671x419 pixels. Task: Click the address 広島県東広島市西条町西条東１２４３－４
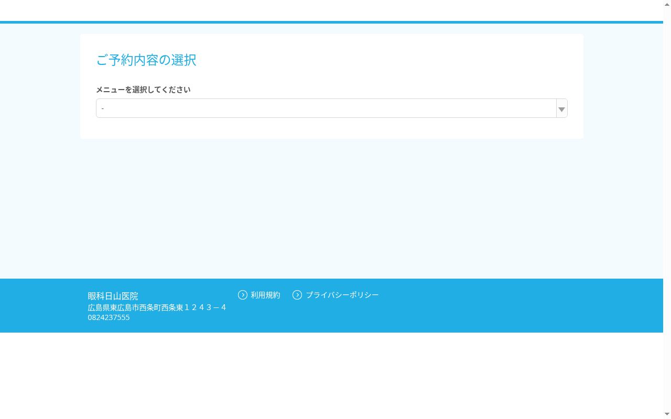[x=157, y=307]
